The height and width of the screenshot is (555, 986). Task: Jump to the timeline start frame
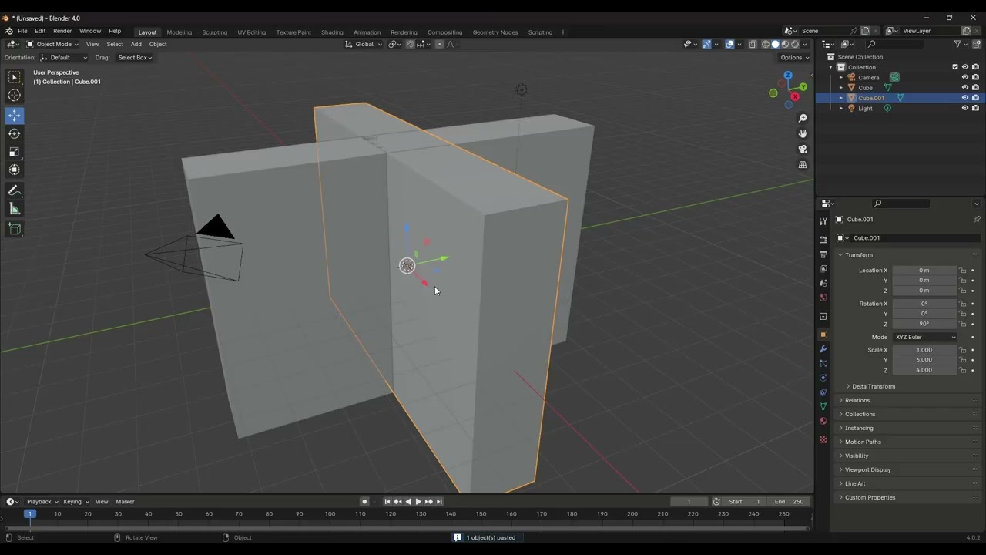pos(387,502)
